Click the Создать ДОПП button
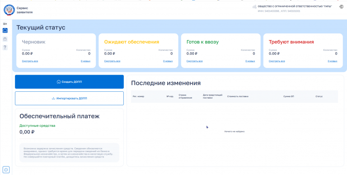The image size is (347, 175). [69, 82]
